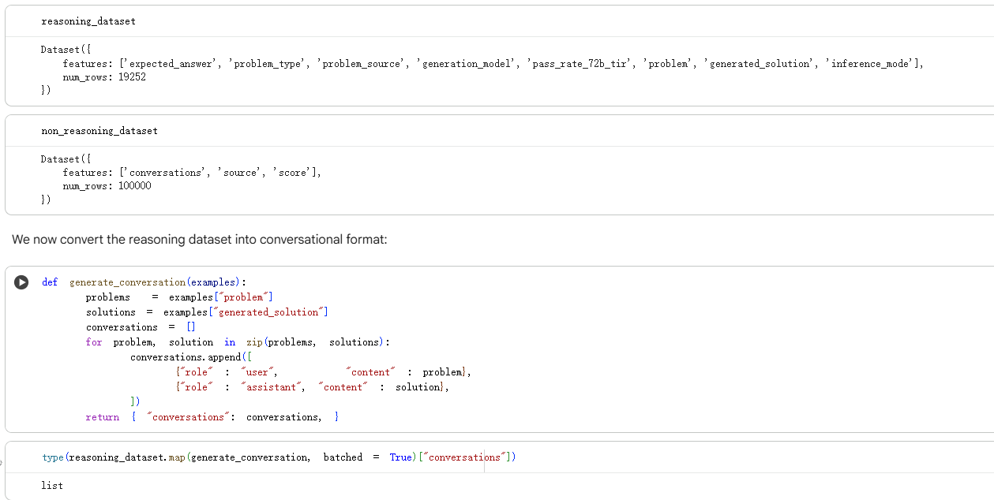
Task: Click the assistant role dictionary line
Action: click(312, 387)
